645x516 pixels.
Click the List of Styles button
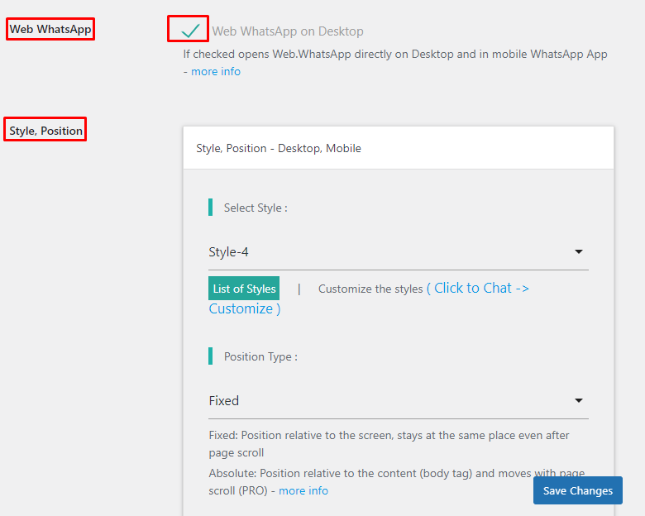[244, 289]
